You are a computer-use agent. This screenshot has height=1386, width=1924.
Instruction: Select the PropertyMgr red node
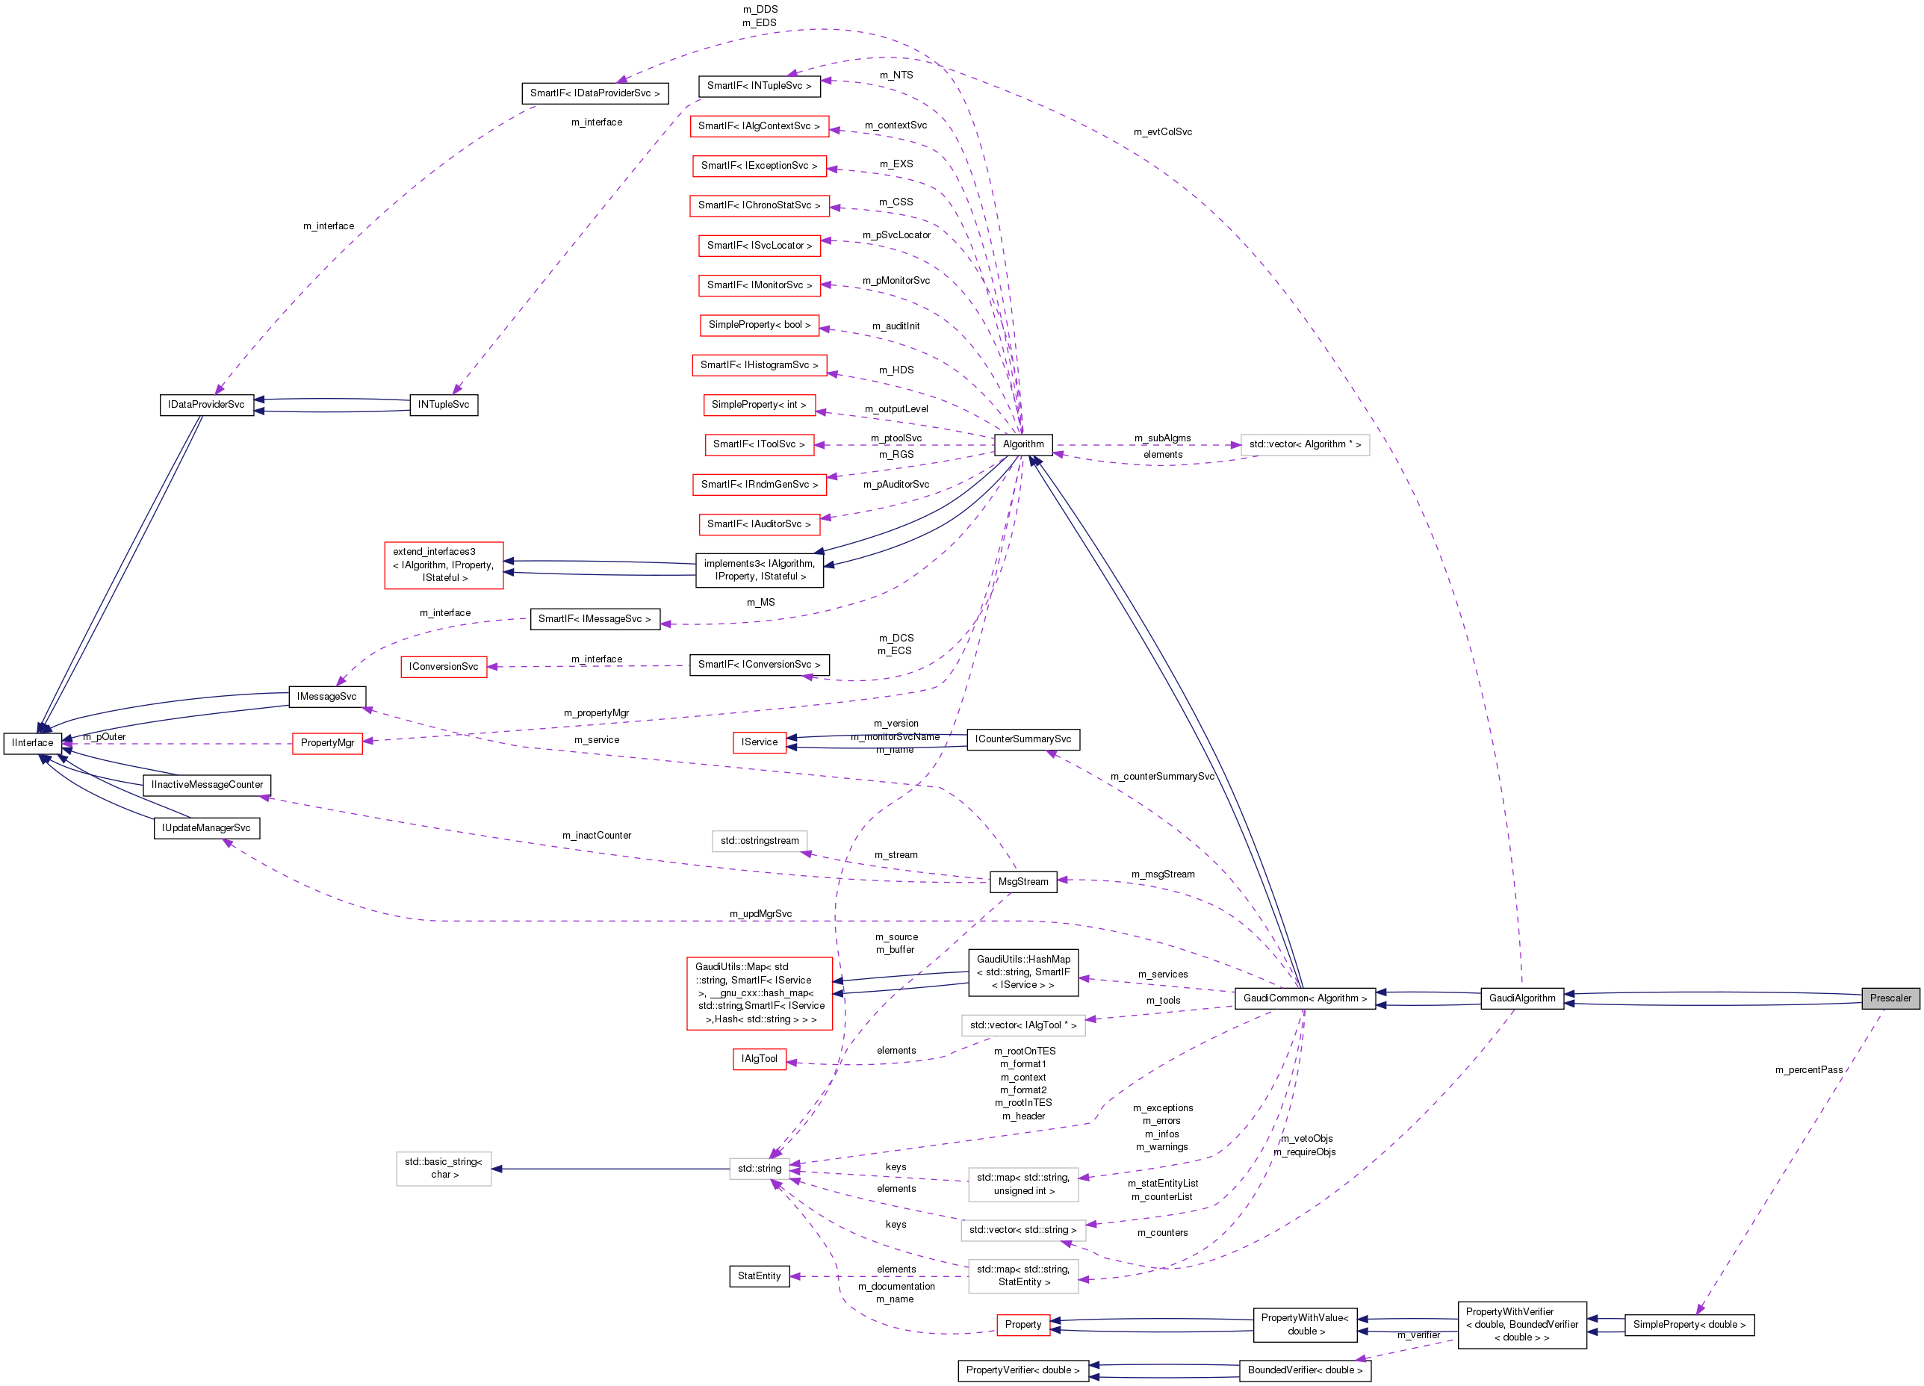pyautogui.click(x=326, y=743)
